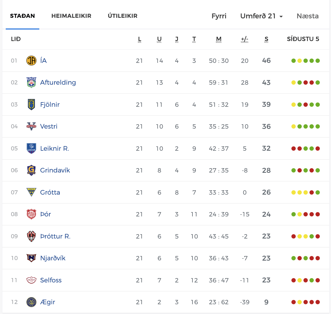
Task: Click the Njarðvík team logo
Action: click(x=31, y=258)
